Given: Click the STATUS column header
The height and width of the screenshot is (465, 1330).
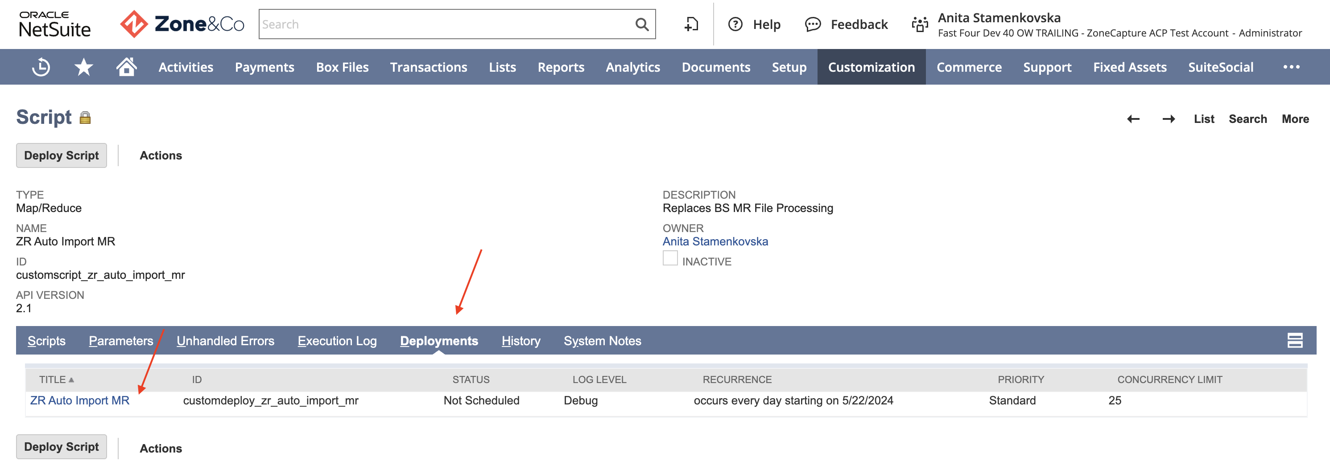Looking at the screenshot, I should pos(471,379).
